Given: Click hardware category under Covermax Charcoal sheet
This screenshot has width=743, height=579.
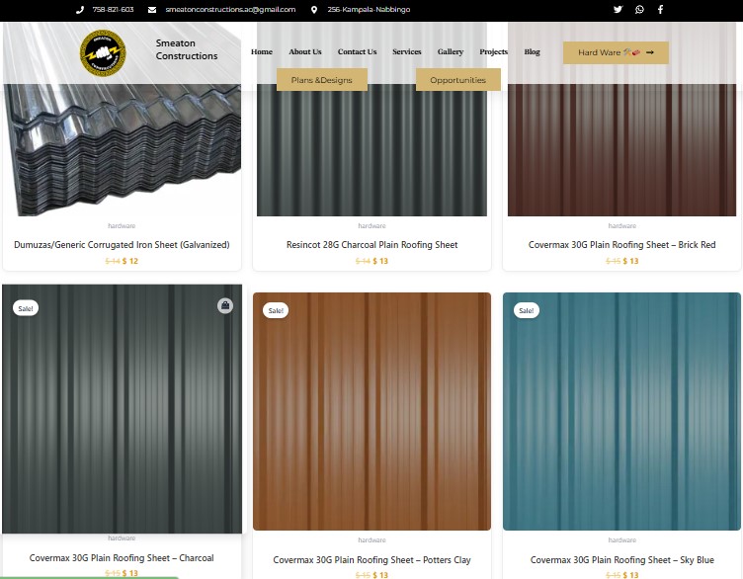Looking at the screenshot, I should pos(122,538).
